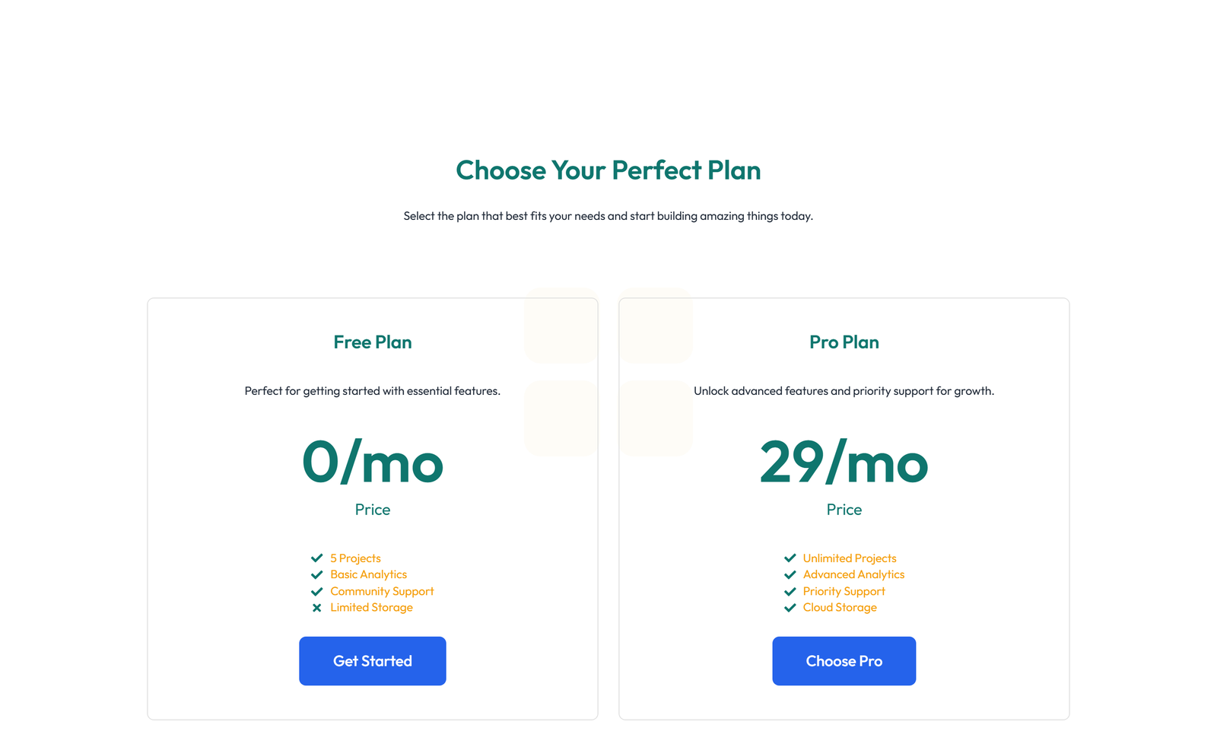Select the Limited Storage feature text
Screen dimensions: 1217x744
pyautogui.click(x=371, y=607)
